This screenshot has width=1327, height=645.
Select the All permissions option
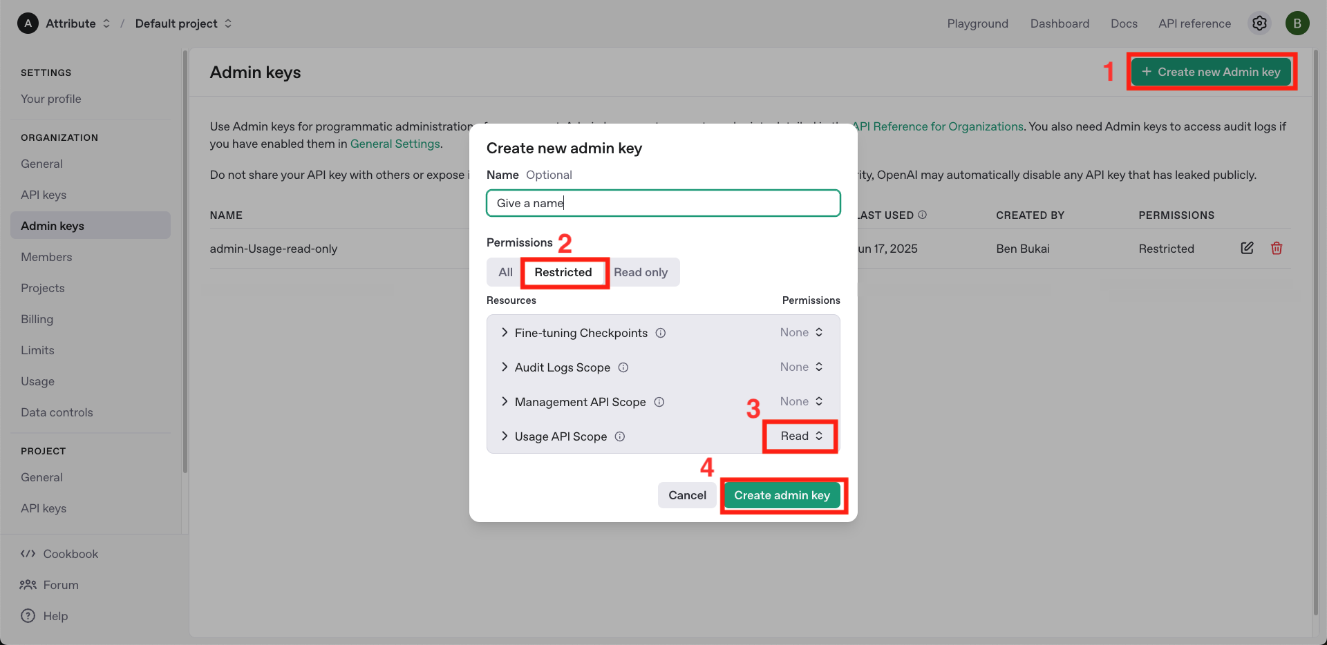click(506, 272)
